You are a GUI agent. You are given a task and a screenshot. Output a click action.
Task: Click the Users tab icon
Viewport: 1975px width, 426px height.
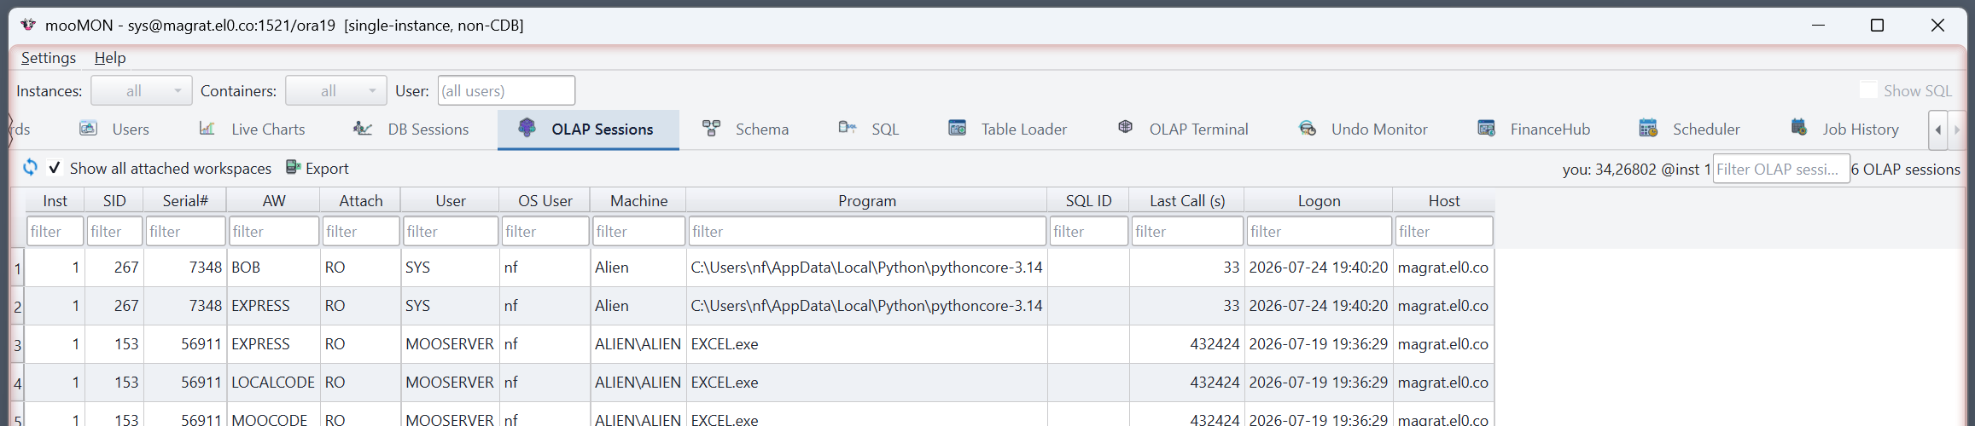[88, 129]
